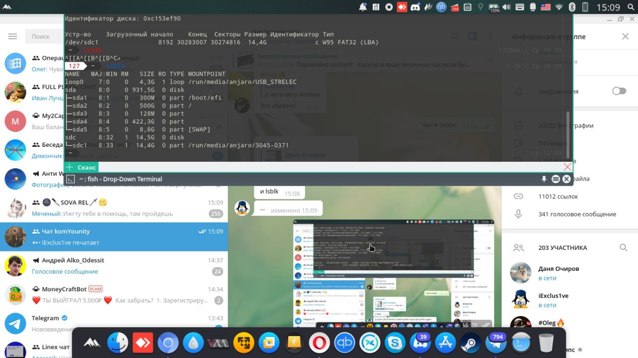Open the MoneyCraftBot chat

click(x=114, y=295)
